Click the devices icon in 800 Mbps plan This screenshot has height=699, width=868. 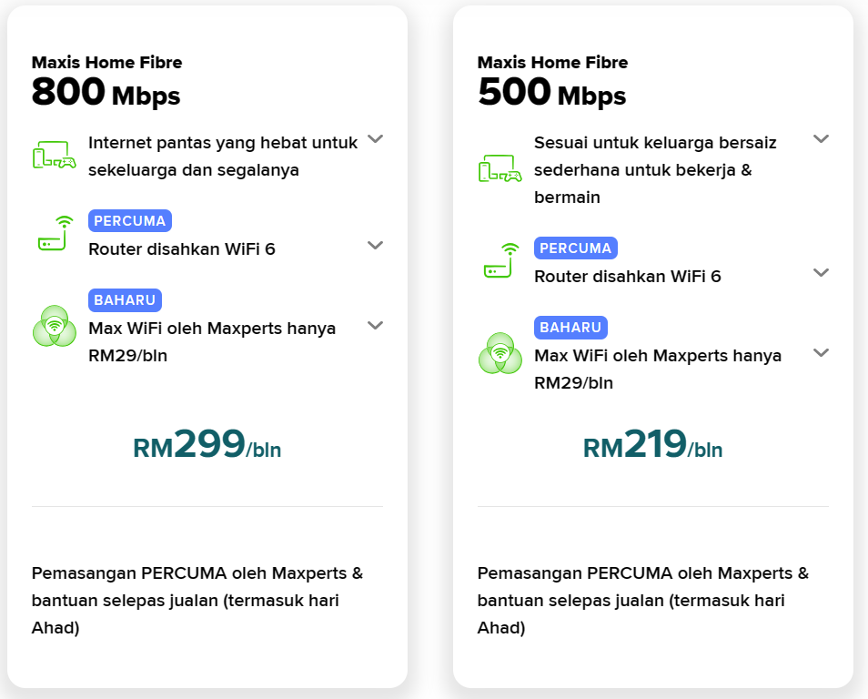[54, 156]
